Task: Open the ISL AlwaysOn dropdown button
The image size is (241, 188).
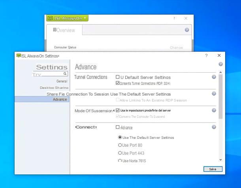Action: click(x=67, y=18)
